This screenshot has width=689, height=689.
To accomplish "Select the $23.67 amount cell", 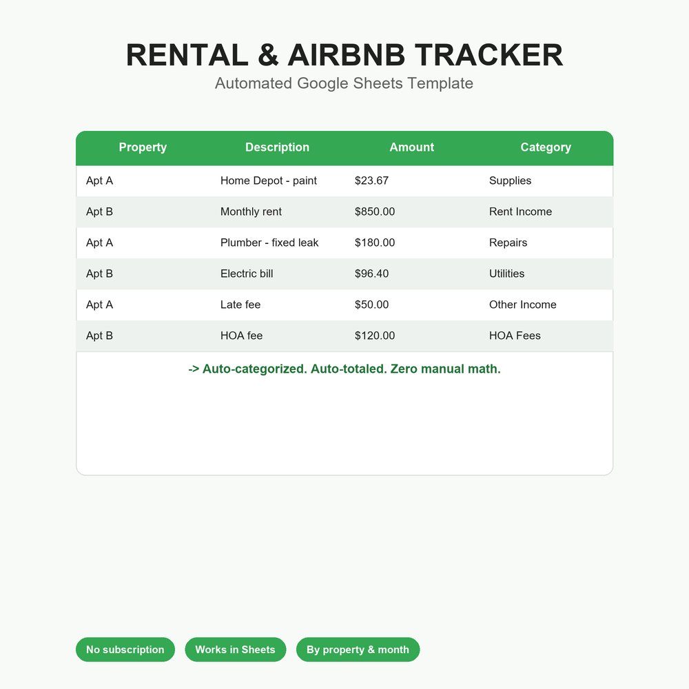I will pos(372,181).
